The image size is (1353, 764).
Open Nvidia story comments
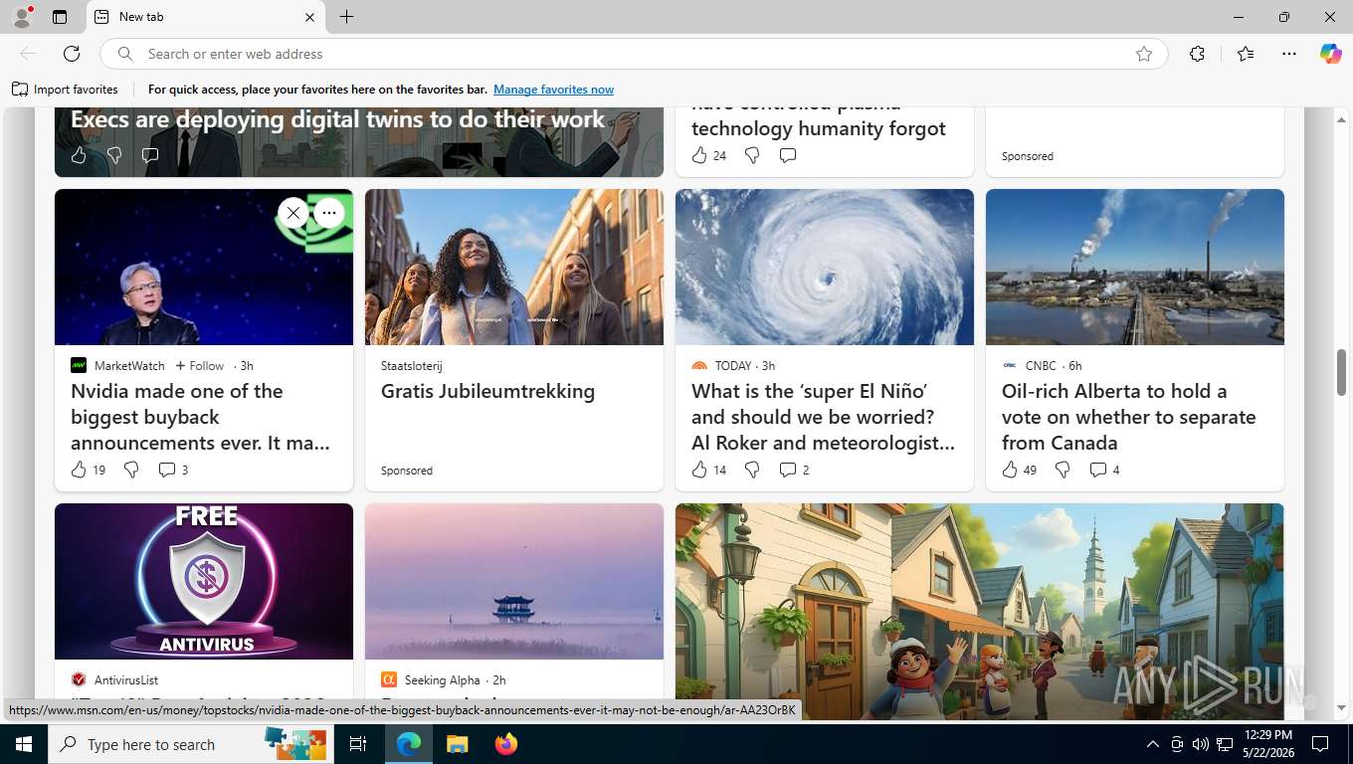173,470
